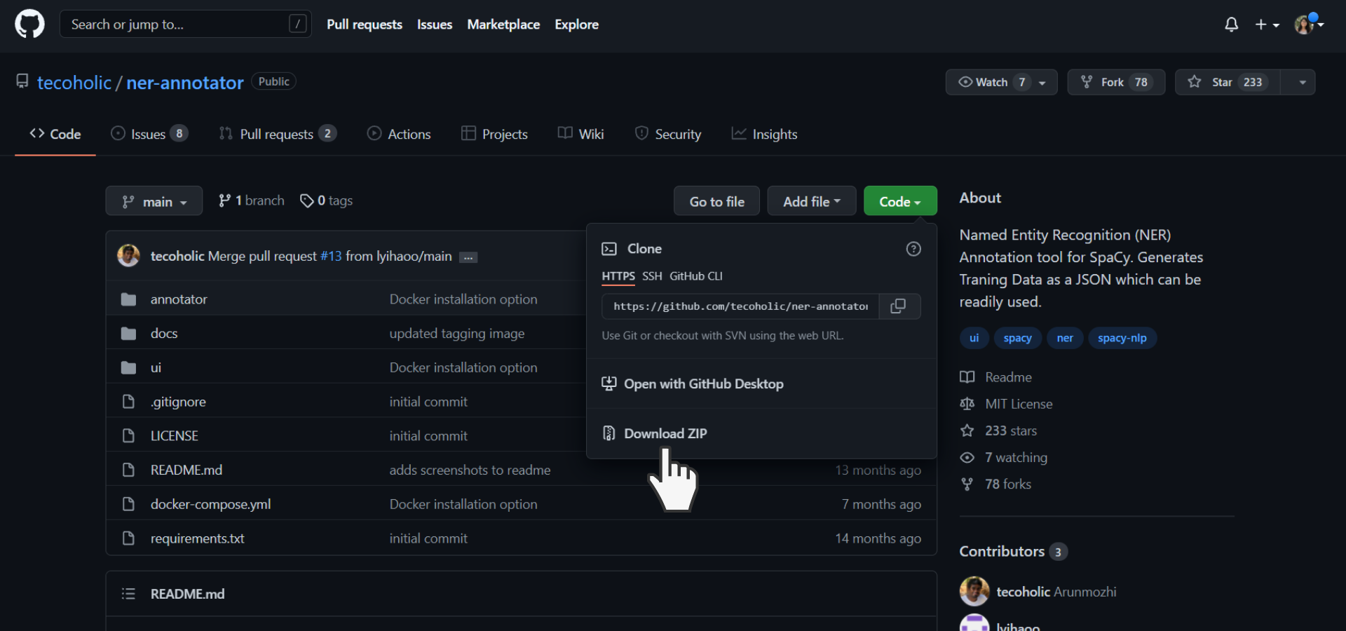Screen dimensions: 1346x631
Task: Fork the repository
Action: click(x=1116, y=82)
